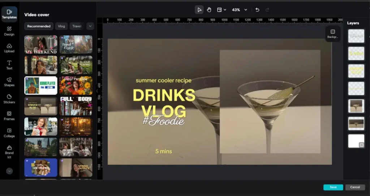Choose the Drinks Vlog template thumbnail
Screen dimensions: 370x196
41,106
